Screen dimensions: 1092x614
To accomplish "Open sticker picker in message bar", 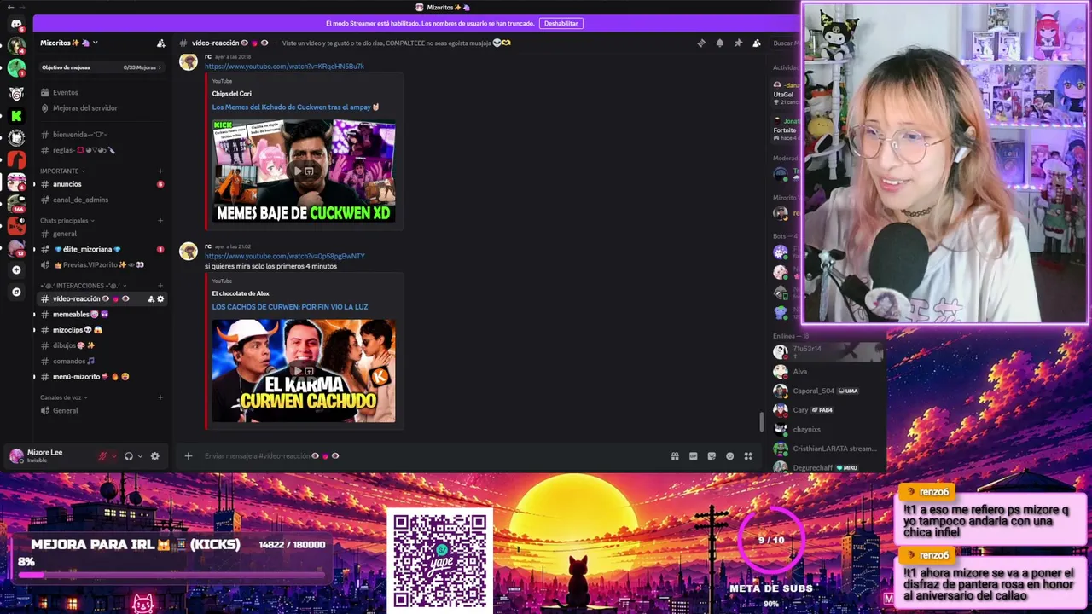I will (x=712, y=456).
